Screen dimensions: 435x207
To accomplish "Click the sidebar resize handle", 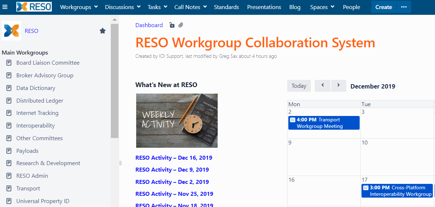I will coord(120,163).
